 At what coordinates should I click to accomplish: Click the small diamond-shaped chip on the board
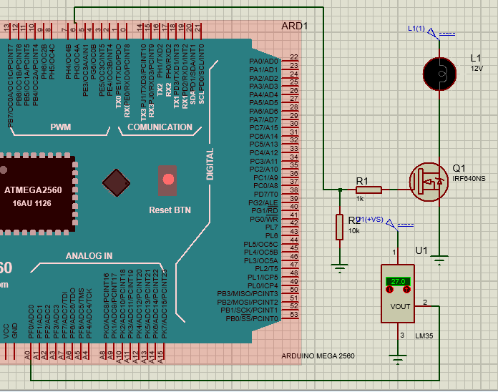(x=116, y=183)
